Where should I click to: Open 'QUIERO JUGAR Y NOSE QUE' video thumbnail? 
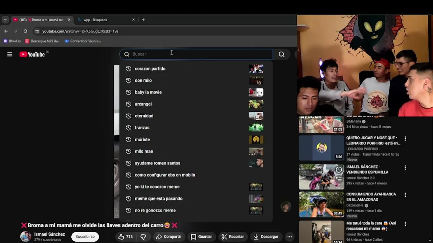coord(321,148)
